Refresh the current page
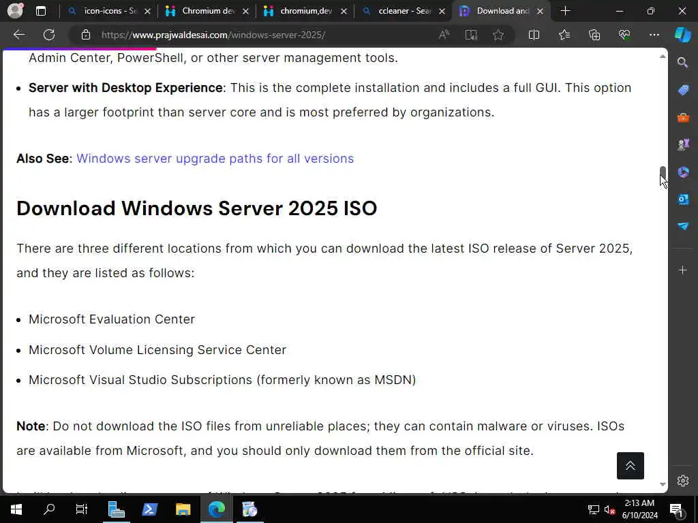 [49, 35]
